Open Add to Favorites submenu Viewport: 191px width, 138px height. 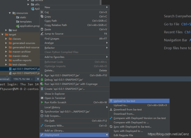[x=74, y=57]
